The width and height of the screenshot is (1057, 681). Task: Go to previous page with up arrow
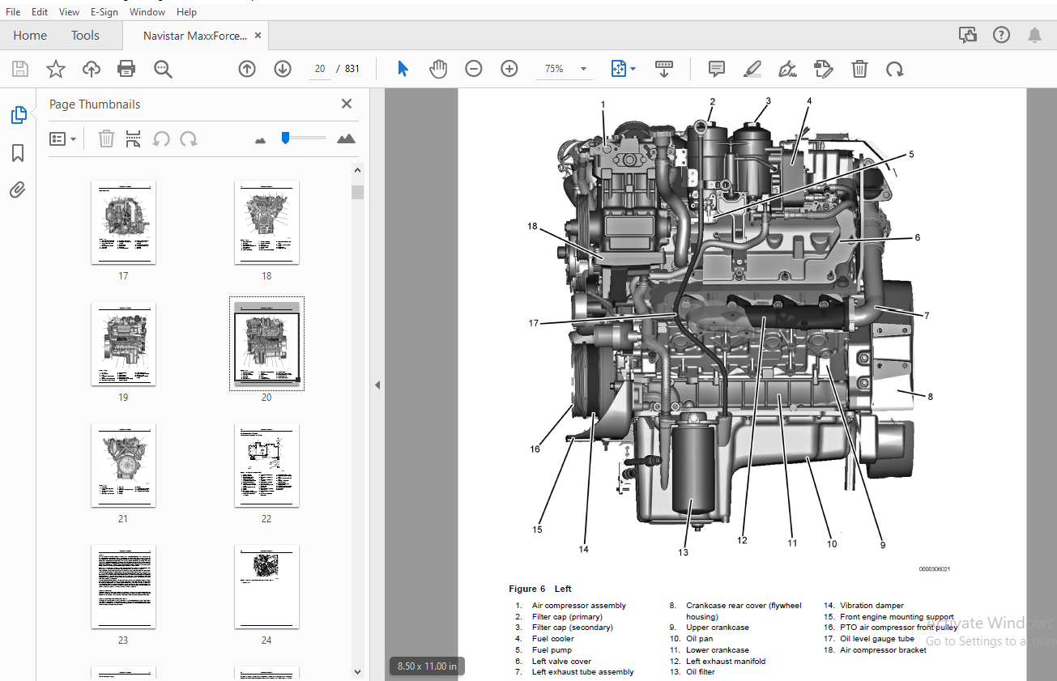pyautogui.click(x=247, y=69)
